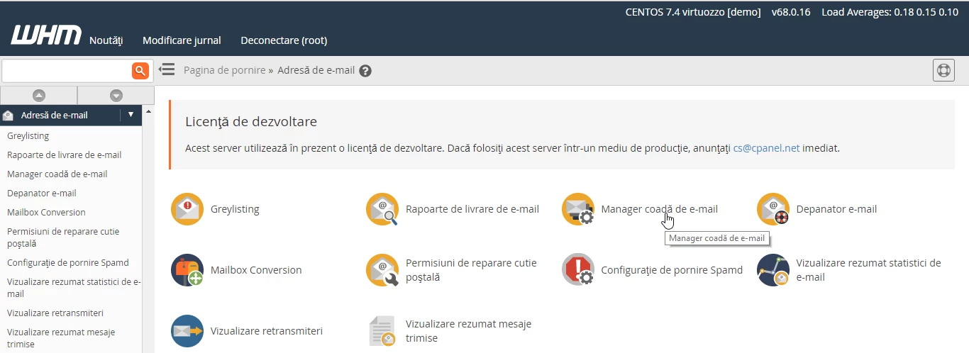Image resolution: width=969 pixels, height=353 pixels.
Task: Click inside the sidebar search field
Action: [x=67, y=70]
